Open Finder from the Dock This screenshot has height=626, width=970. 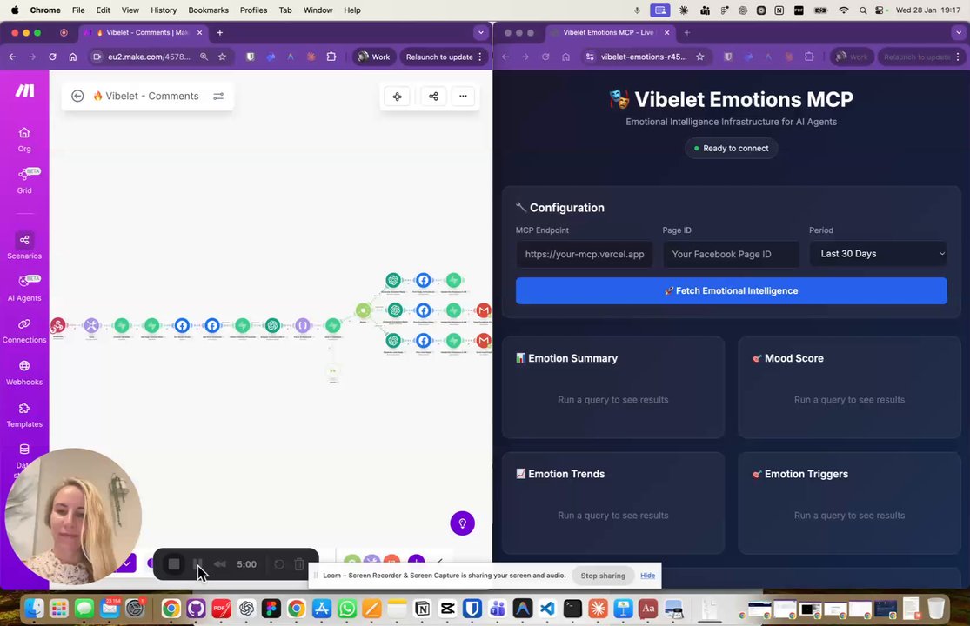point(35,609)
